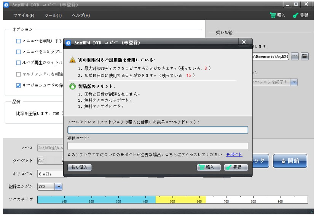Image resolution: width=316 pixels, height=217 pixels.
Task: Click the three-dots browse button
Action: point(295,56)
